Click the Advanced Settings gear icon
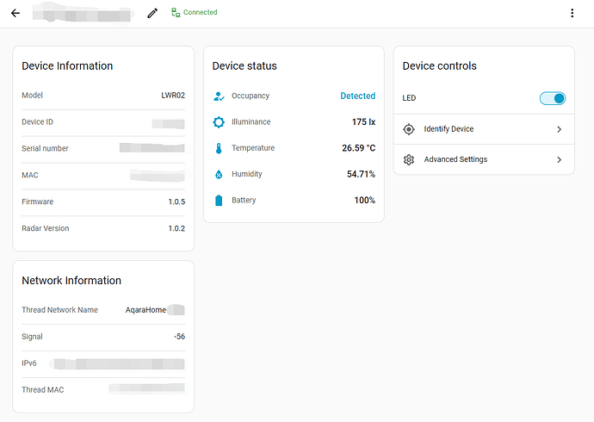Image resolution: width=594 pixels, height=422 pixels. click(409, 159)
